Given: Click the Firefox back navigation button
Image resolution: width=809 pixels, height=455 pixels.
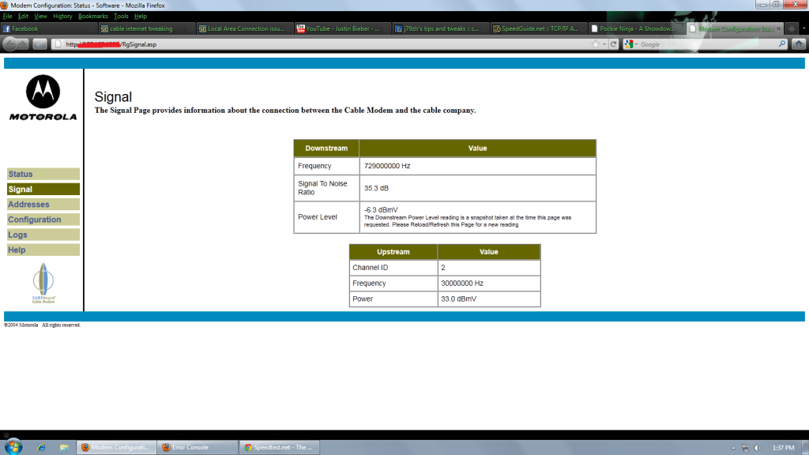Looking at the screenshot, I should pyautogui.click(x=10, y=44).
